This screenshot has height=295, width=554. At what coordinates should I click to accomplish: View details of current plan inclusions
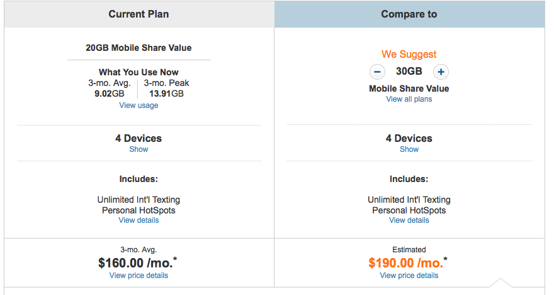click(138, 220)
